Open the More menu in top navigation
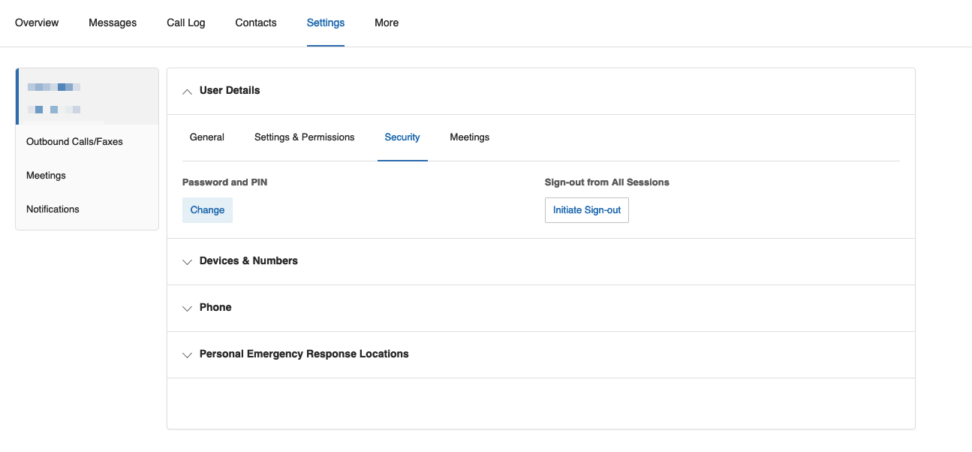This screenshot has width=972, height=452. click(x=387, y=23)
